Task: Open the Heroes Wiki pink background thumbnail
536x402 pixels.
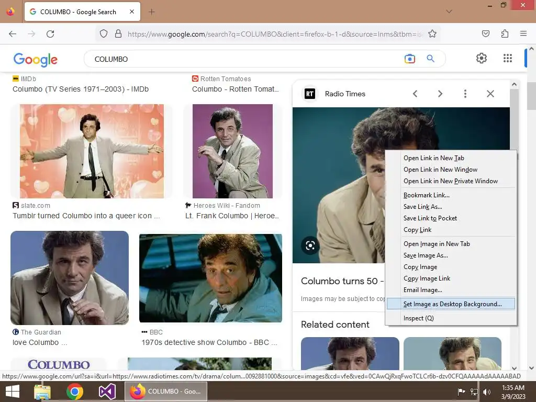Action: (233, 151)
